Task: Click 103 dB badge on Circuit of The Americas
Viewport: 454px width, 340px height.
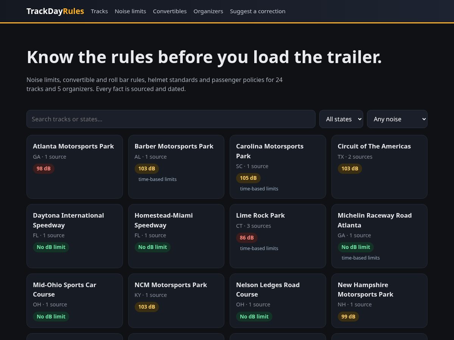Action: point(350,168)
